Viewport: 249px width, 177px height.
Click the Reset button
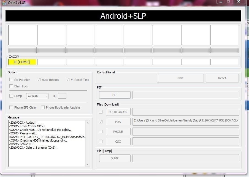coord(222,78)
